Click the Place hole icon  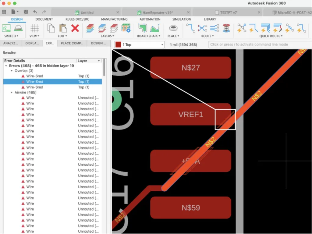173,28
